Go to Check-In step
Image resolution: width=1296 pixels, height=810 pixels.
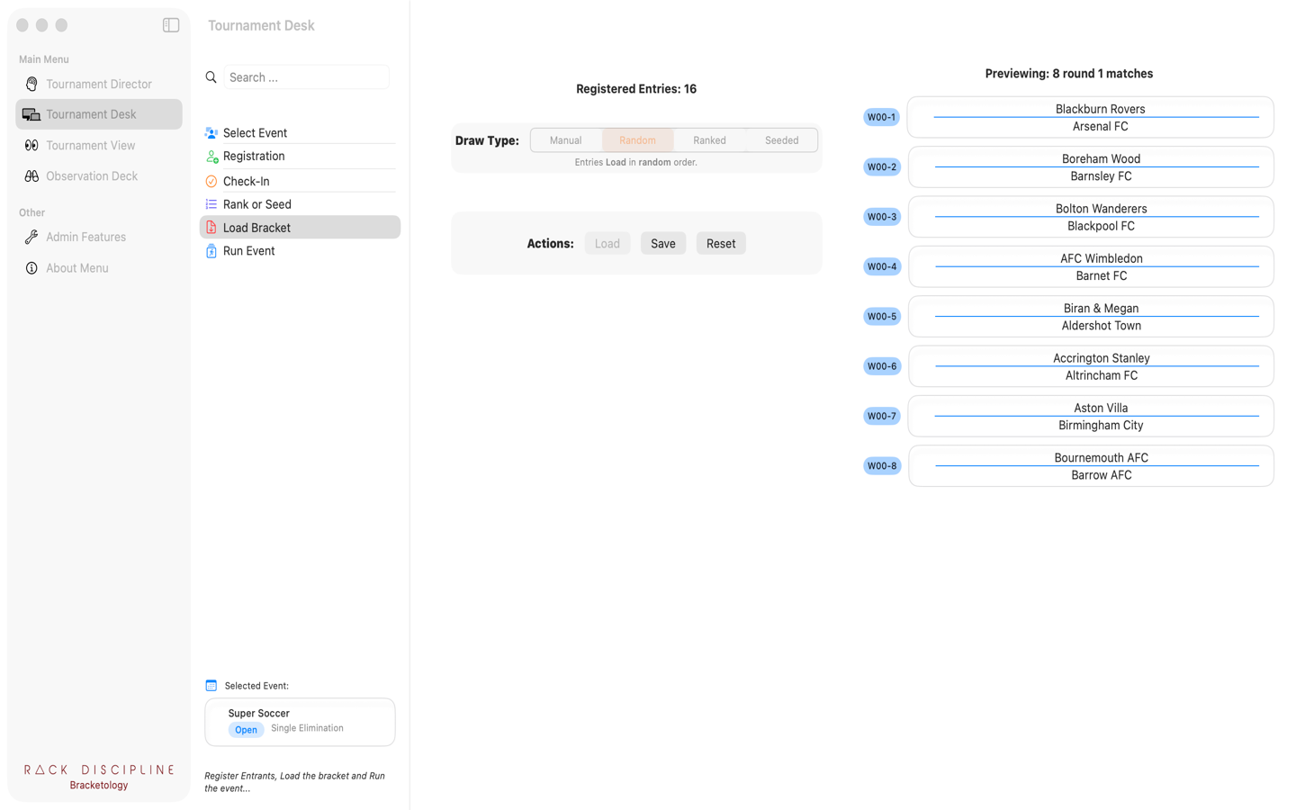[300, 181]
